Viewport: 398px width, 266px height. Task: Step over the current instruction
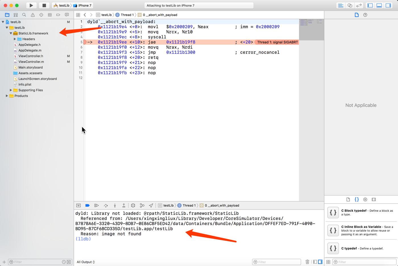click(x=106, y=205)
